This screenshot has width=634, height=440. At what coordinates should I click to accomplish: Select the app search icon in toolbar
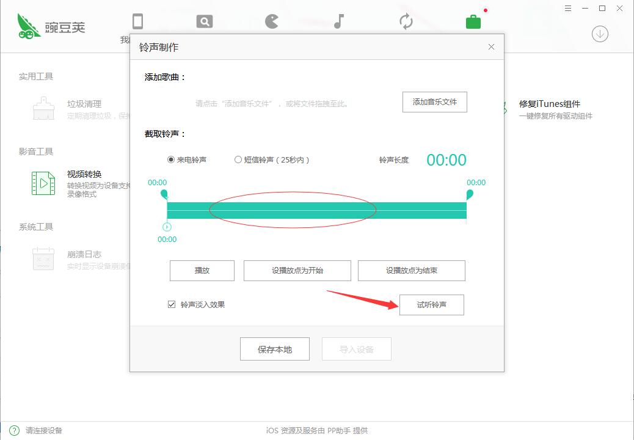click(204, 20)
